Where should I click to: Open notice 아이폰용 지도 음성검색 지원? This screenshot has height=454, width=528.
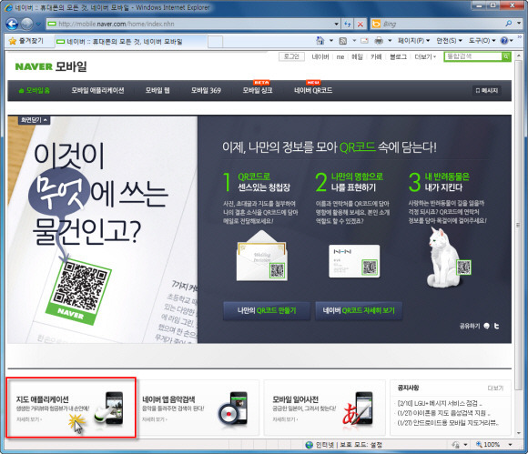point(443,413)
